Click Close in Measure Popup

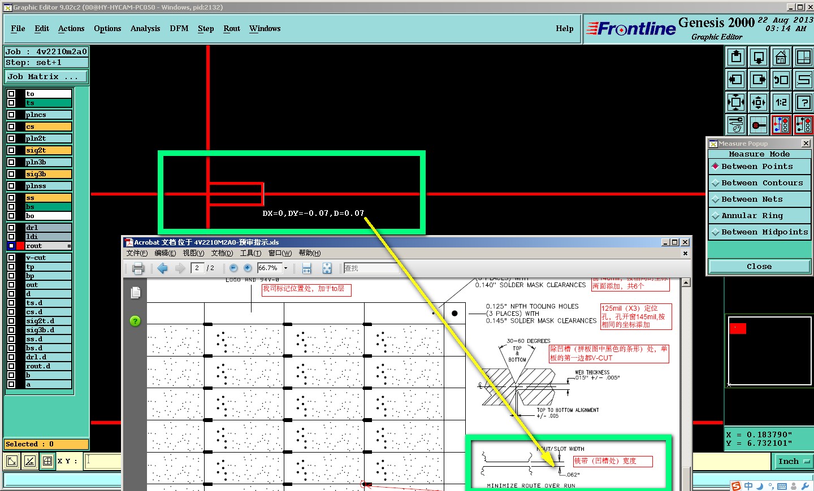click(x=759, y=267)
